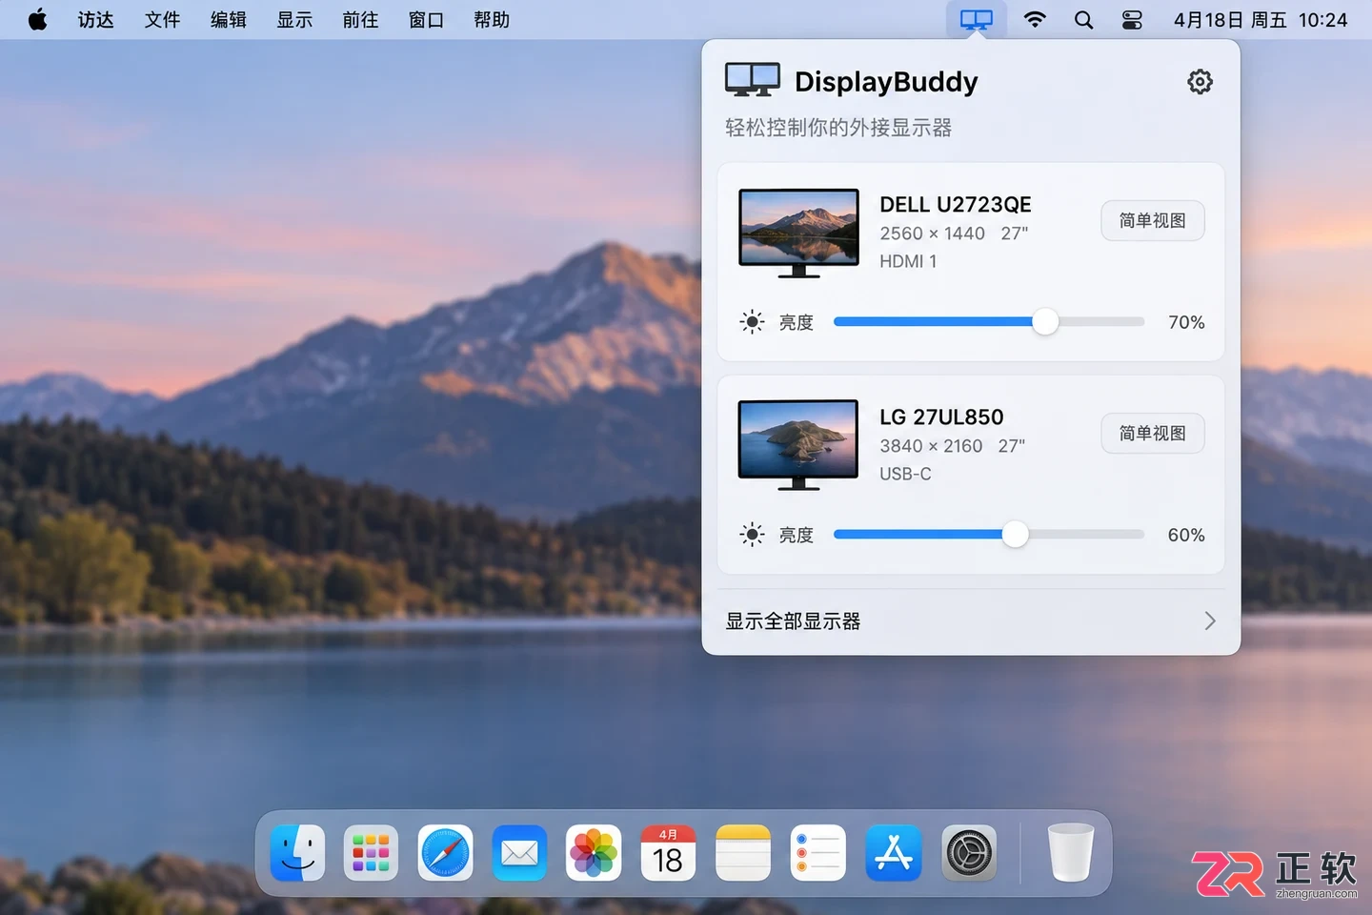Launch Finder from the Dock

point(297,853)
